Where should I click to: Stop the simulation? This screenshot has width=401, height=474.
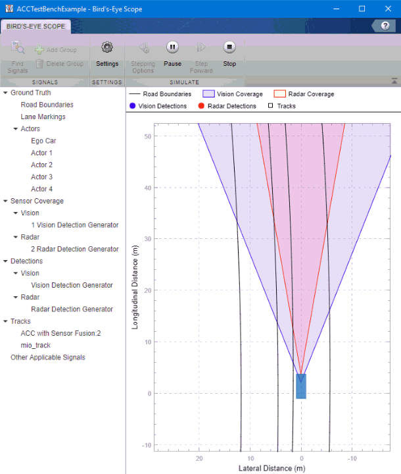[x=229, y=47]
